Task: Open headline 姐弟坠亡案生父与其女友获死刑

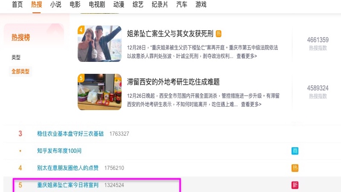Action: click(x=170, y=34)
